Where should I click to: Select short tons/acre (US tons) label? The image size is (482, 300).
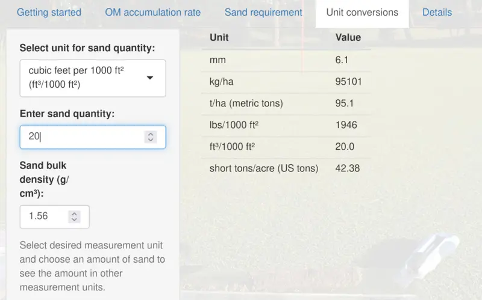click(x=264, y=168)
